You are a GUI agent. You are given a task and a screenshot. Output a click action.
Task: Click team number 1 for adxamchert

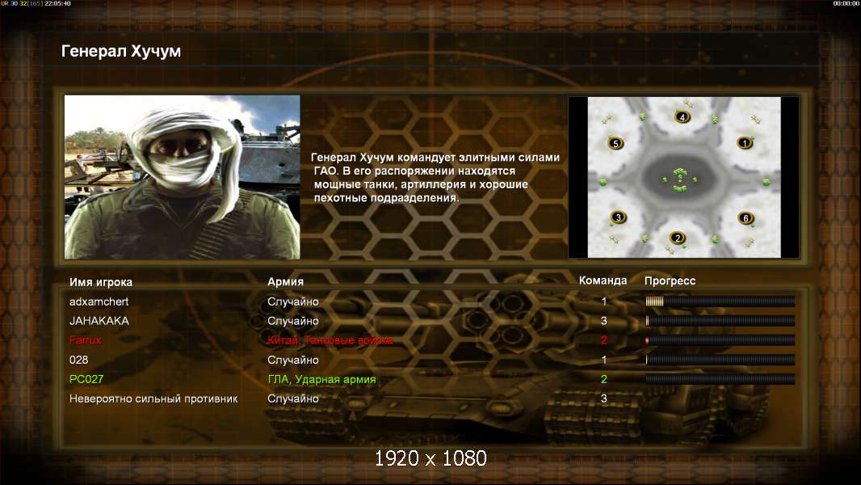604,302
